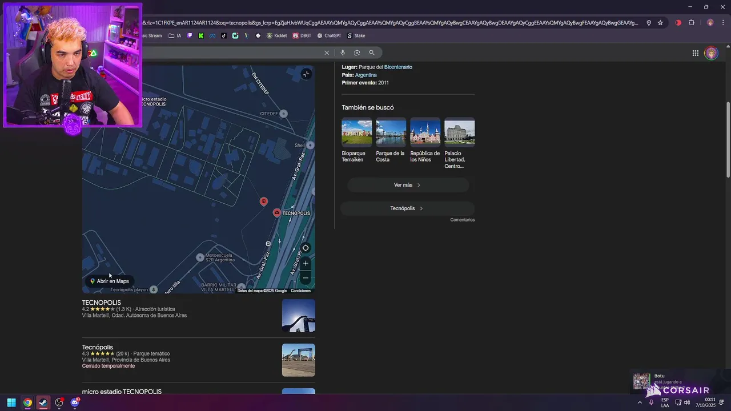Screen dimensions: 731x411
Task: Show hidden system tray icons
Action: [x=640, y=402]
